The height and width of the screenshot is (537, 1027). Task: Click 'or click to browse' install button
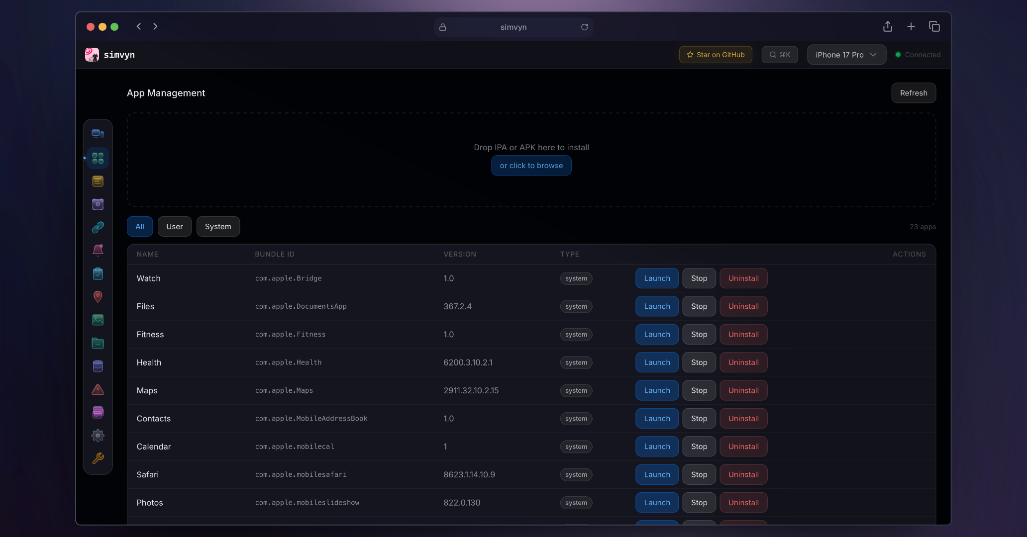(531, 166)
